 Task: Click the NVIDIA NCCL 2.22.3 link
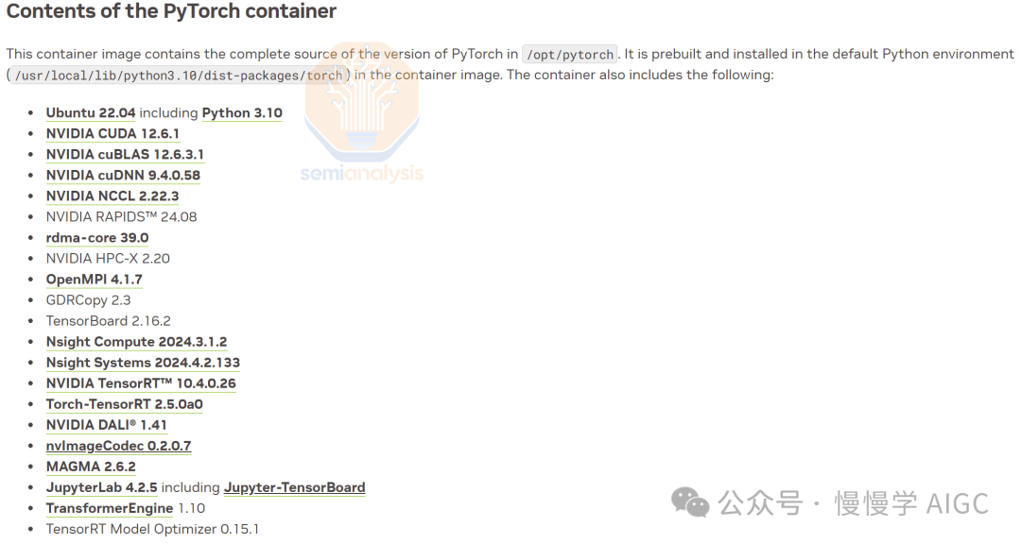coord(112,195)
